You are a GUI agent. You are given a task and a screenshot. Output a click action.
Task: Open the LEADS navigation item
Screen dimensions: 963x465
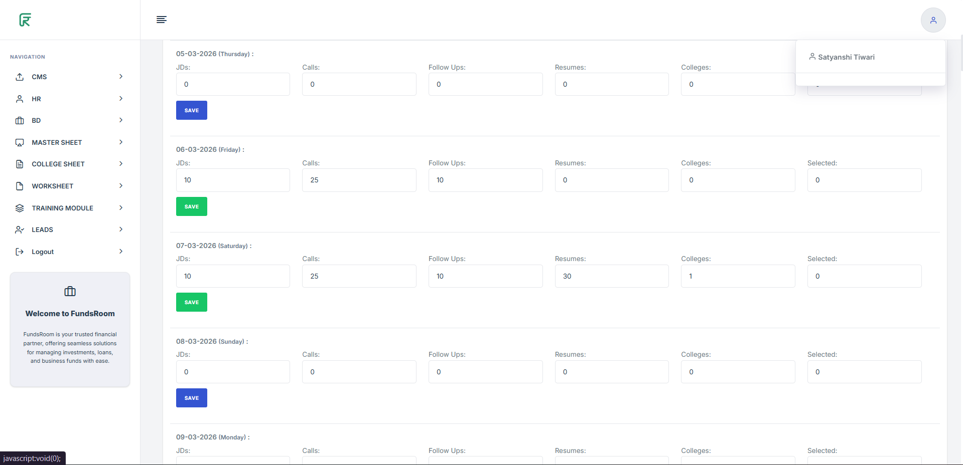pyautogui.click(x=43, y=230)
